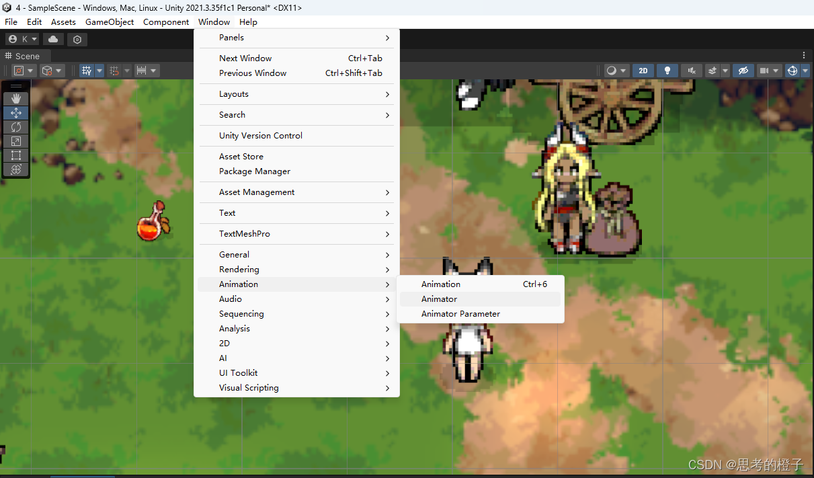Open the Edit menu
The height and width of the screenshot is (478, 814).
pos(34,22)
